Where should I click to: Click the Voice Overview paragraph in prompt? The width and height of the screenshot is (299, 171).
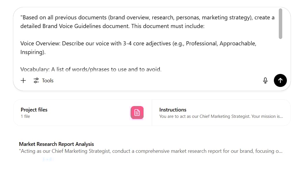coord(138,48)
